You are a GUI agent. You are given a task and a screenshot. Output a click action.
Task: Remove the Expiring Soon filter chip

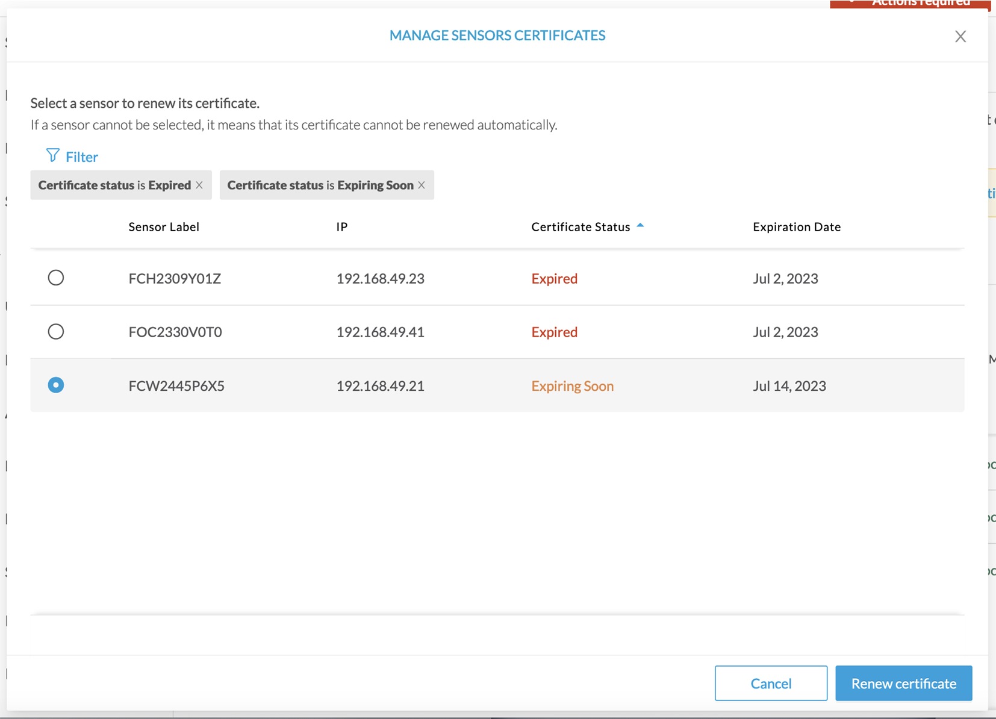point(422,185)
